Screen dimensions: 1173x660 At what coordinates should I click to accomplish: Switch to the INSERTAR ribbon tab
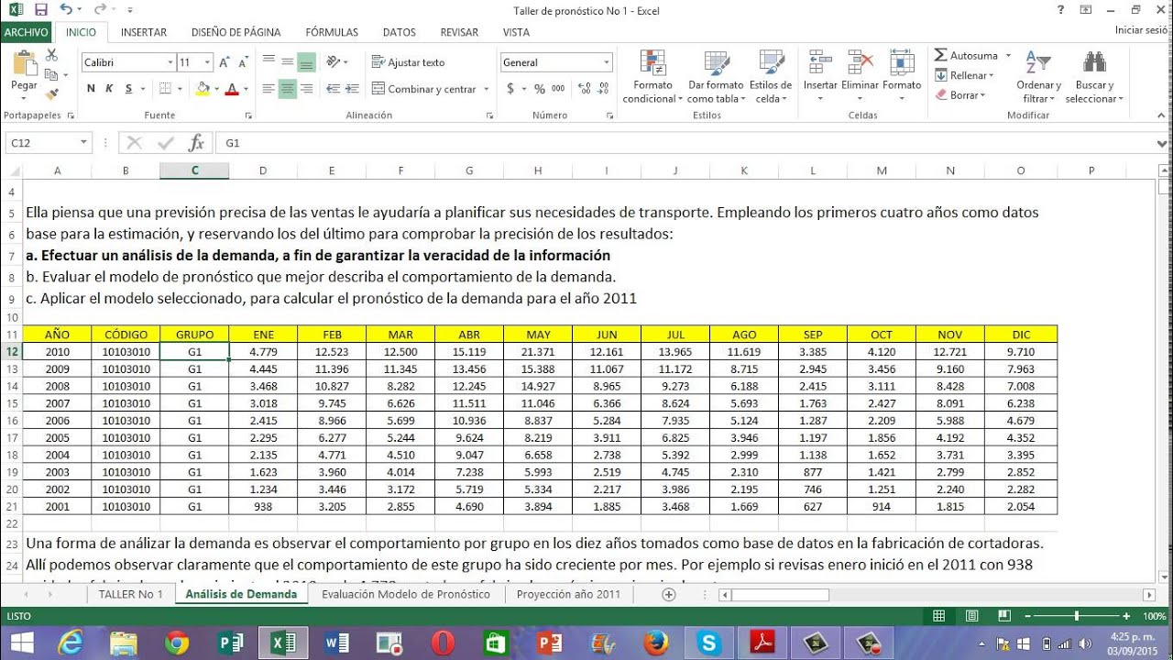click(x=144, y=32)
